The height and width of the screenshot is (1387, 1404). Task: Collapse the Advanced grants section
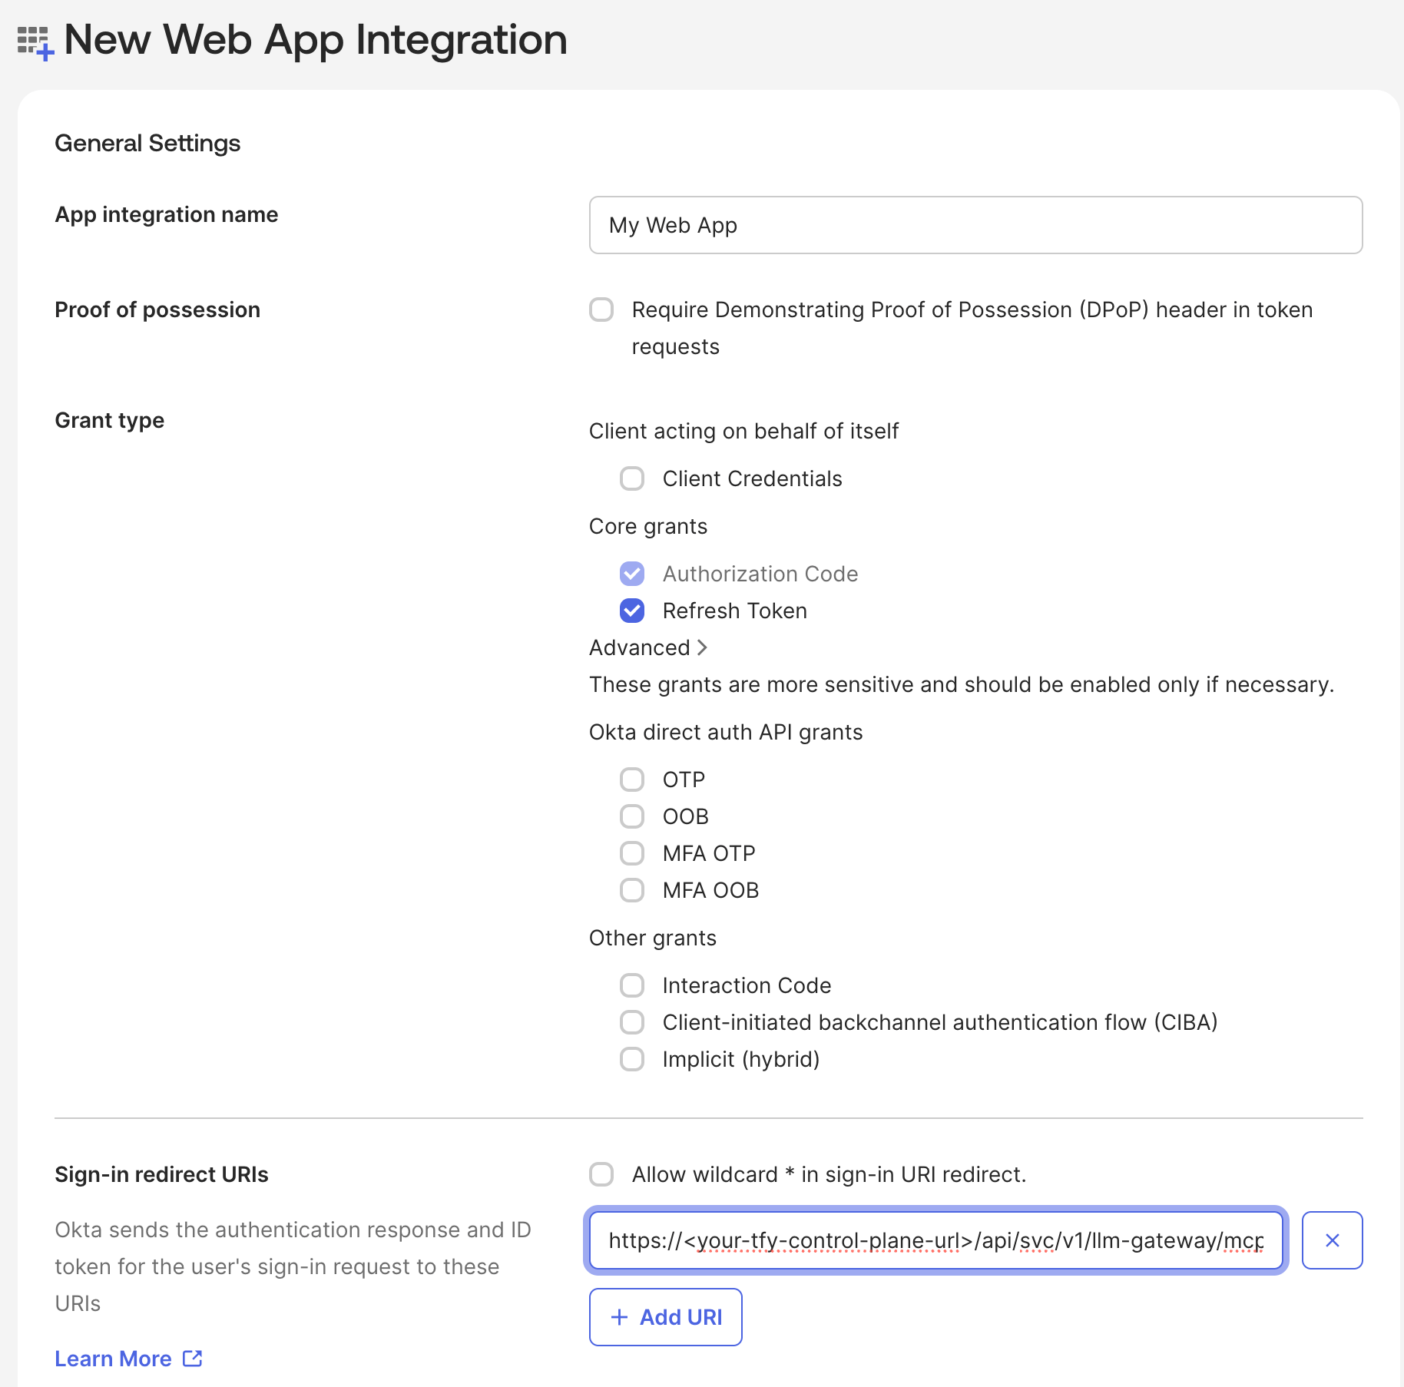pos(648,647)
